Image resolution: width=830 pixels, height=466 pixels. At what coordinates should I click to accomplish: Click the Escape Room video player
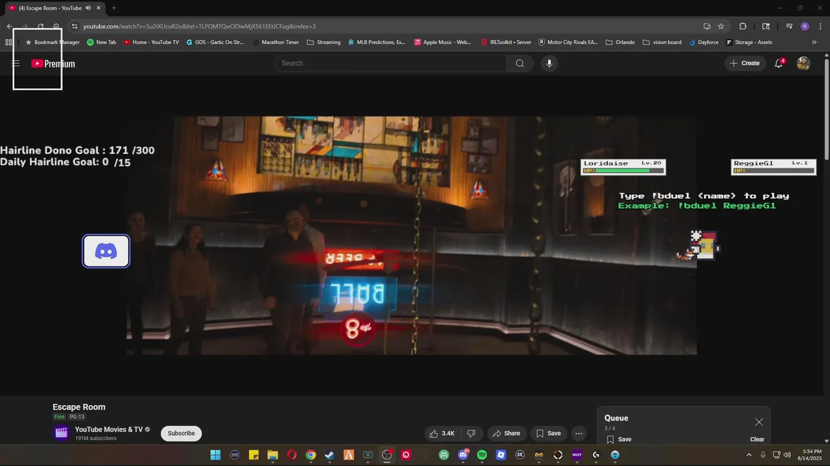(412, 236)
